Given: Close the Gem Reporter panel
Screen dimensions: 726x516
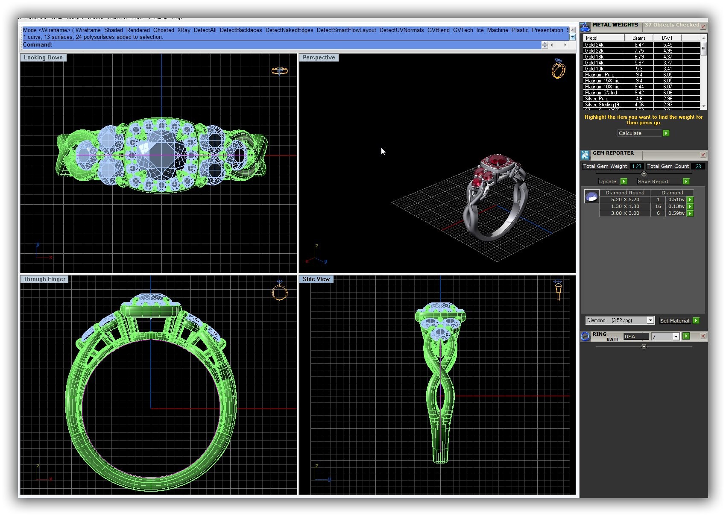Looking at the screenshot, I should [x=703, y=155].
